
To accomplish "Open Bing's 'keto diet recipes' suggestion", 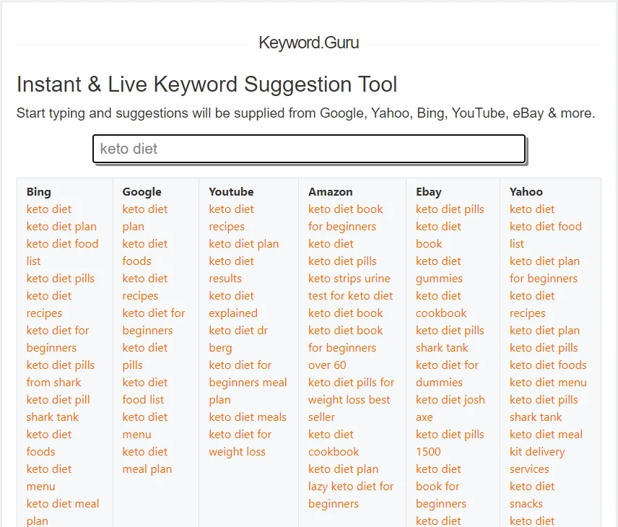I will 49,305.
